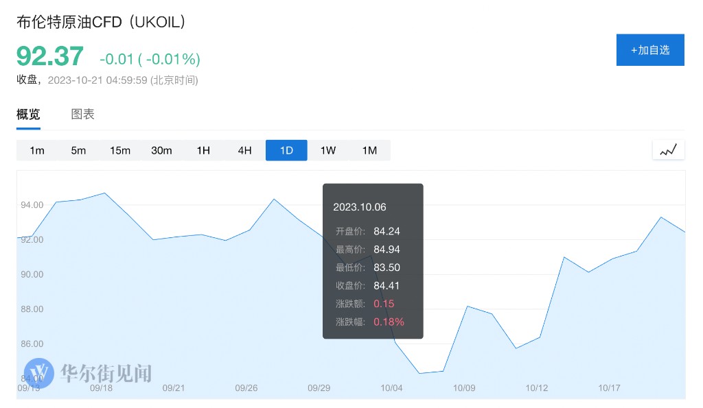Image resolution: width=703 pixels, height=408 pixels.
Task: Click the 10/09 date on the axis
Action: pyautogui.click(x=464, y=388)
